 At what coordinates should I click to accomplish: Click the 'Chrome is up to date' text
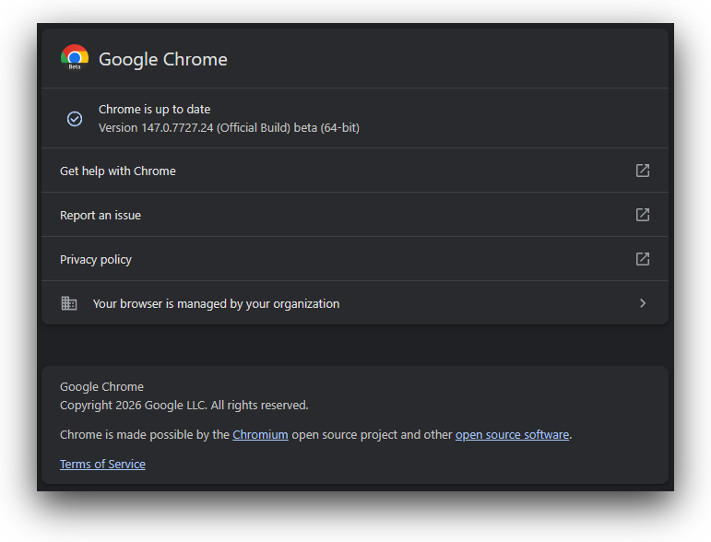click(x=155, y=109)
